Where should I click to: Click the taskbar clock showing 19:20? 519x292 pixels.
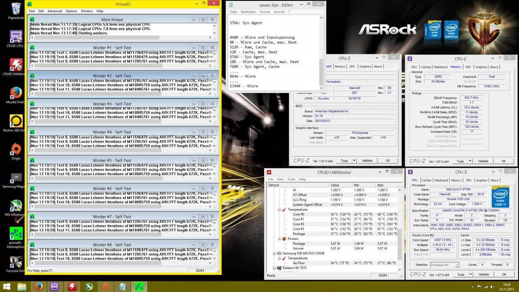click(506, 287)
